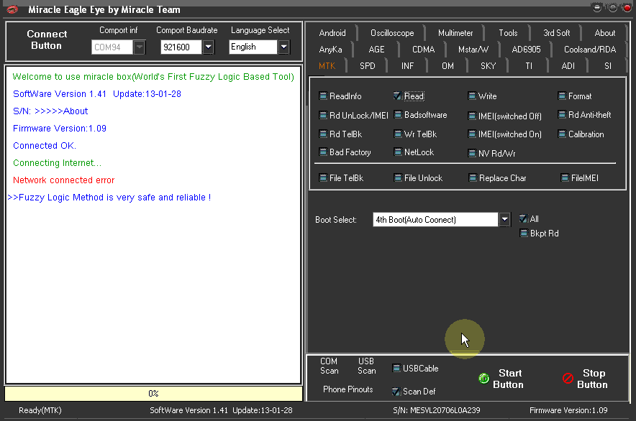This screenshot has width=636, height=421.
Task: Run a USB Scan
Action: point(366,366)
